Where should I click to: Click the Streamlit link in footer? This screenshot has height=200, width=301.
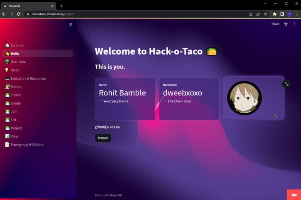[115, 195]
